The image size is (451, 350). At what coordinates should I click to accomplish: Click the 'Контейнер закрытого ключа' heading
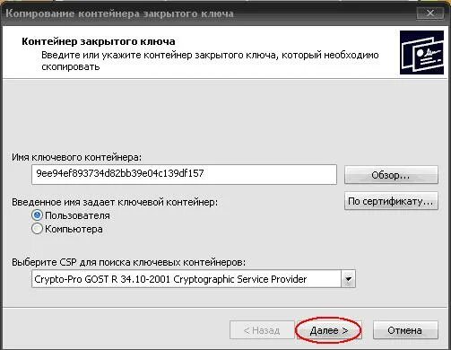[99, 41]
